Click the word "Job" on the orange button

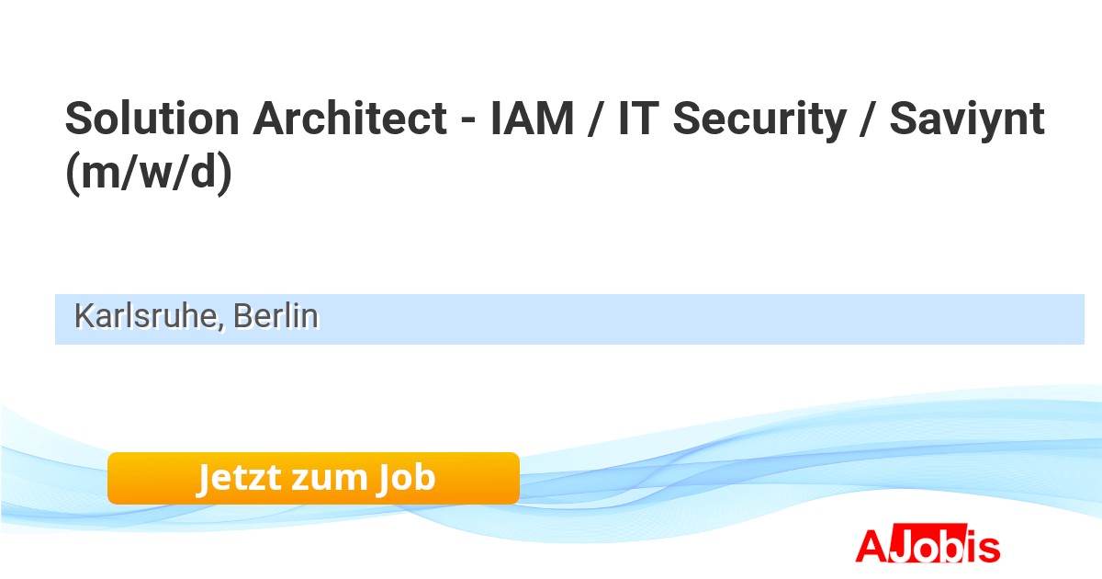(x=405, y=478)
